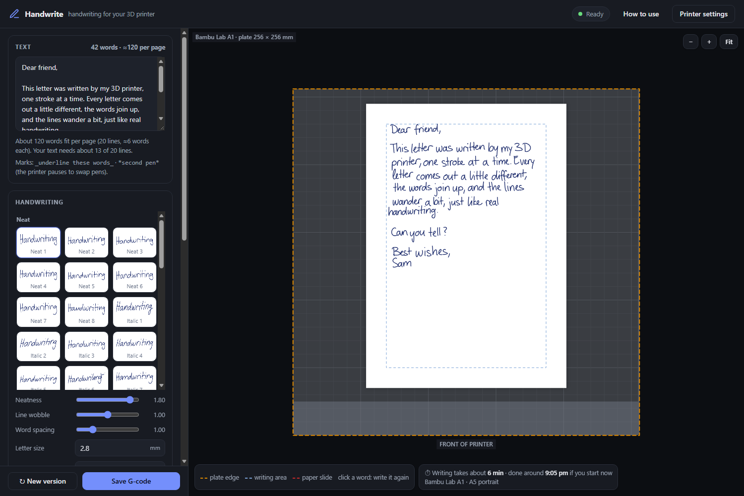Click the handwritten word "Sam" on the page
Viewport: 744px width, 496px height.
[x=402, y=263]
